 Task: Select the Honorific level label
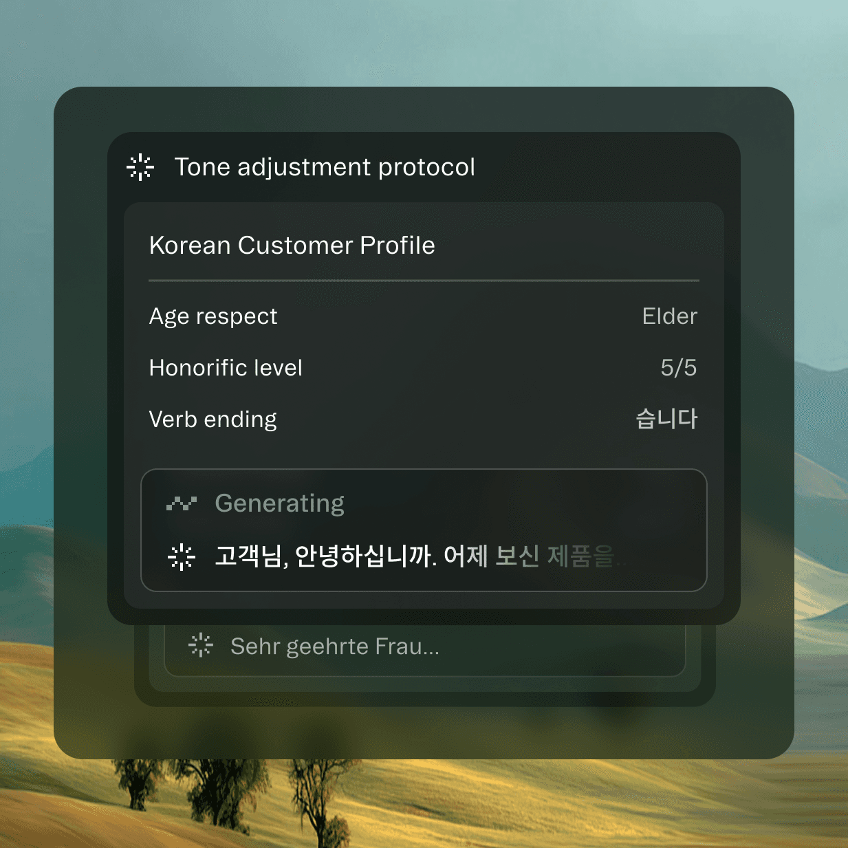pyautogui.click(x=226, y=368)
